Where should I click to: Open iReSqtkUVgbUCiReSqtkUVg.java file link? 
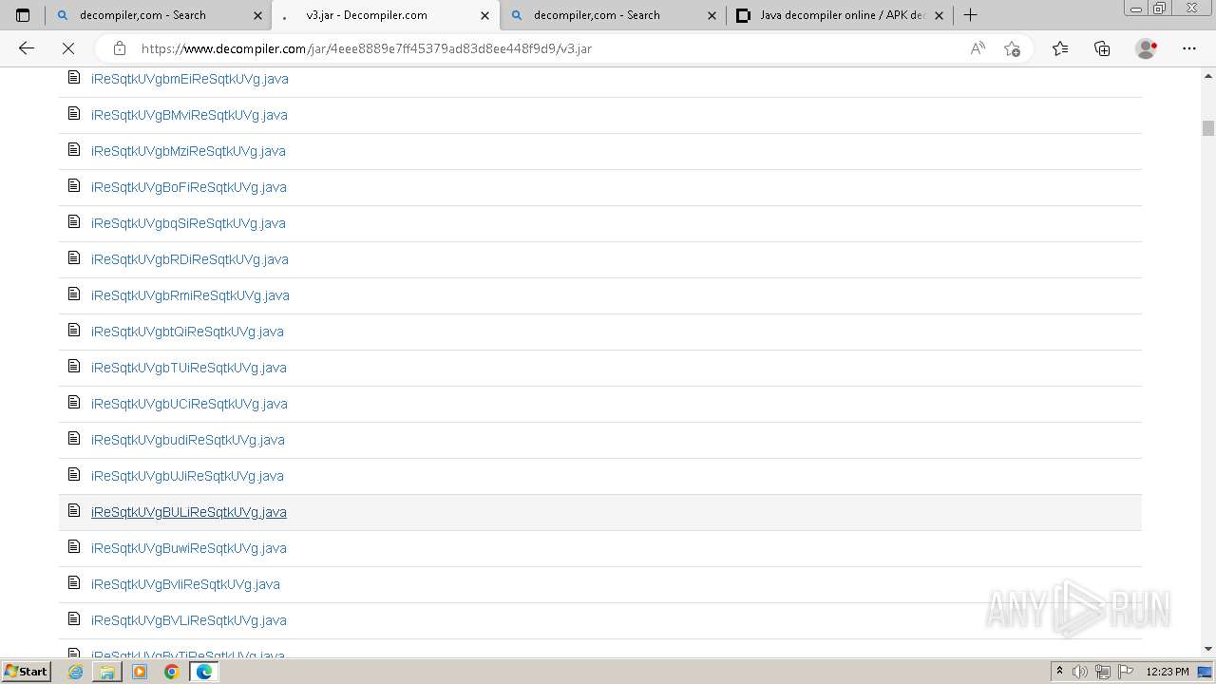pos(189,404)
